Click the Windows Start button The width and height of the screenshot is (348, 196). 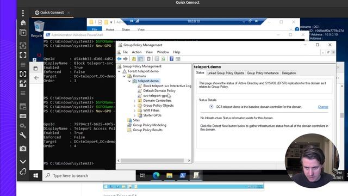(x=36, y=175)
